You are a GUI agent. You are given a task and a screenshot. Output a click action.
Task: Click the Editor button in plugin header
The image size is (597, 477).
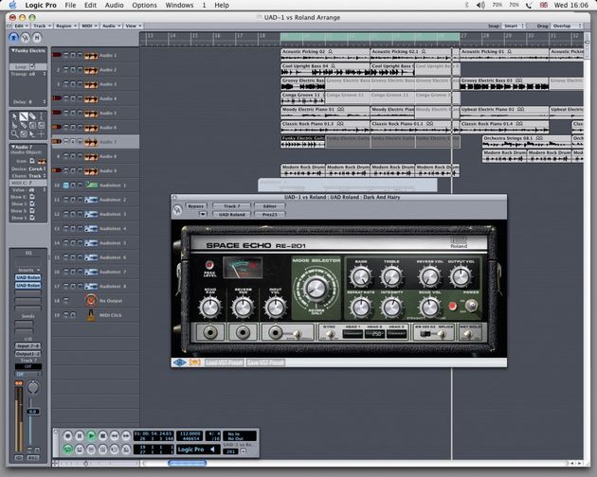tap(269, 205)
